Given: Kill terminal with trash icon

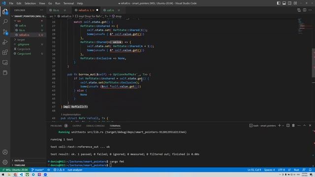Looking at the screenshot, I should click(293, 125).
